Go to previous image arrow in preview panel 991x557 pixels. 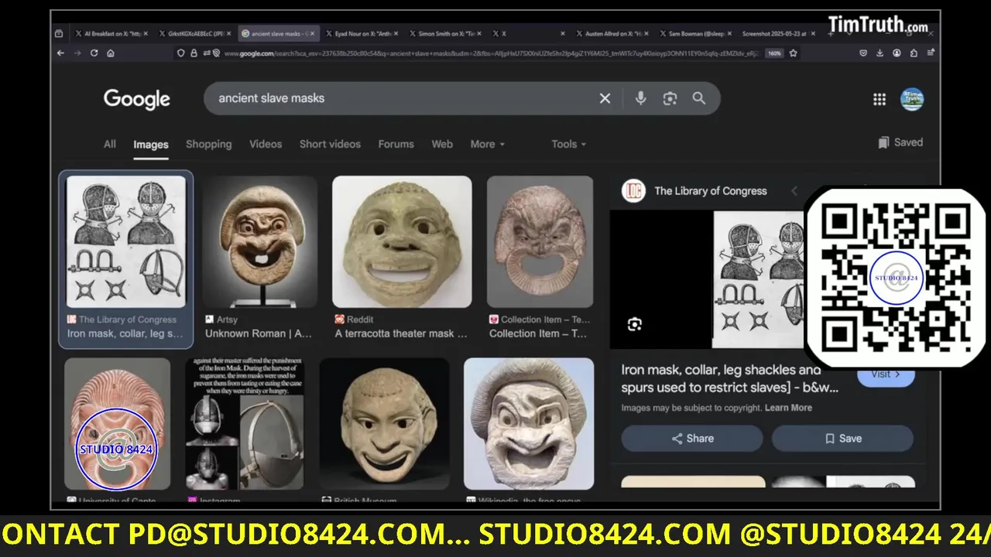coord(794,191)
